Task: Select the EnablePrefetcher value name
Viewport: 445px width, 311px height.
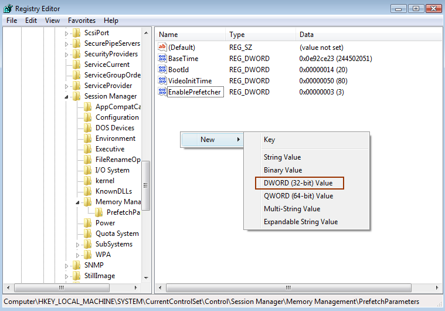Action: pyautogui.click(x=195, y=92)
